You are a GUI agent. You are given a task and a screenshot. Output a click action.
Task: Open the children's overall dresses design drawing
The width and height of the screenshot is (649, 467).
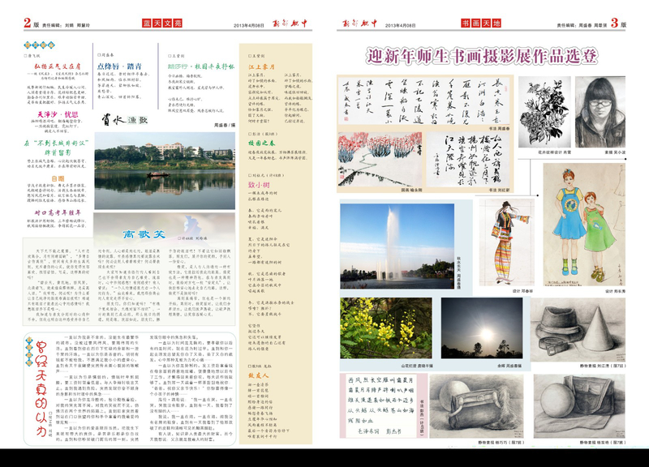584,225
